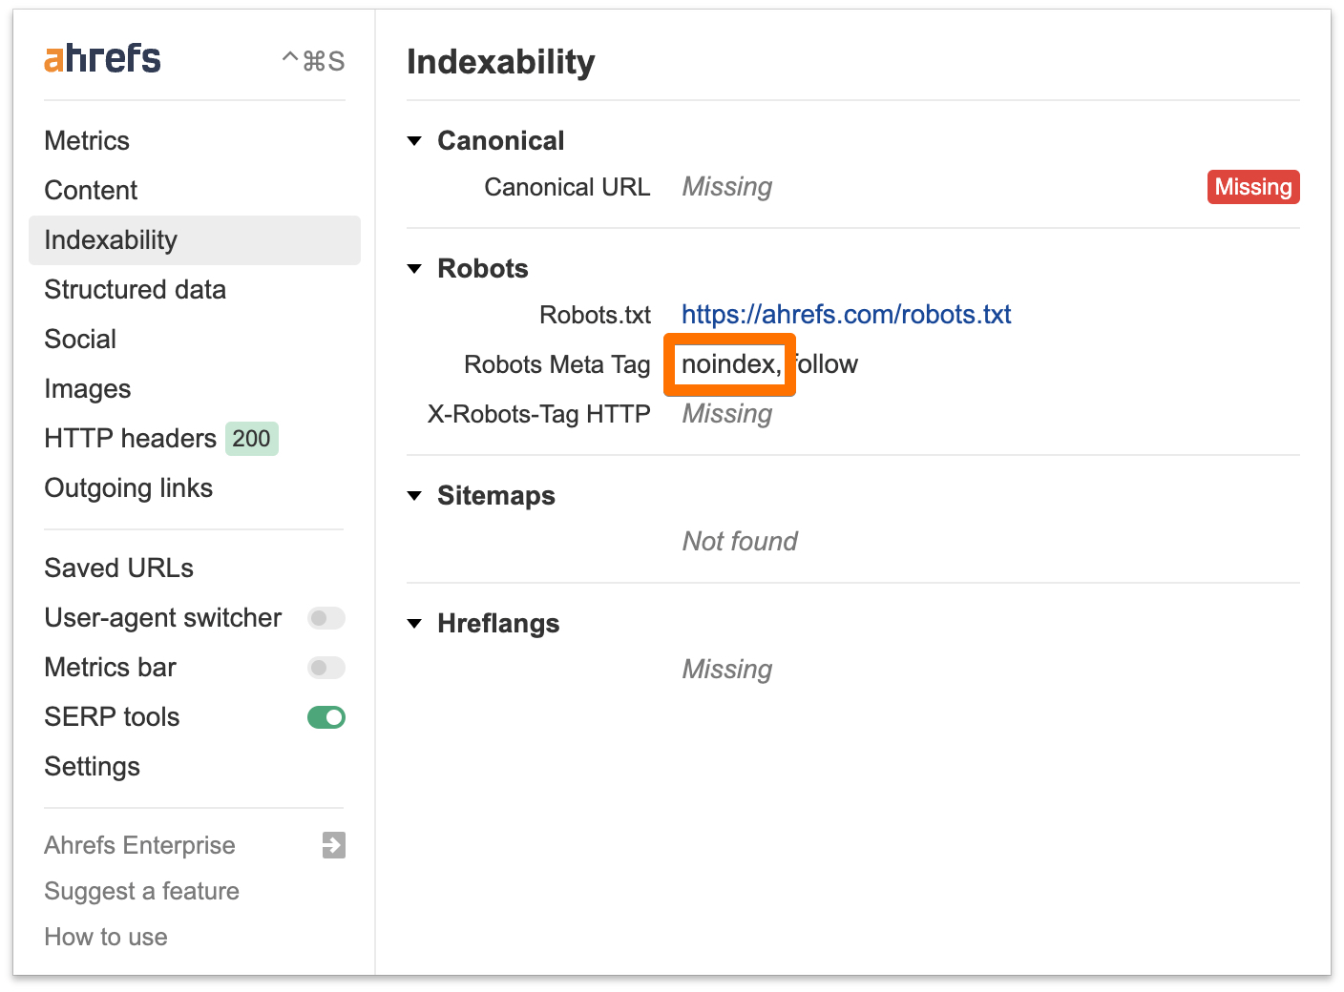The height and width of the screenshot is (992, 1344).
Task: Open the Social section
Action: pyautogui.click(x=80, y=339)
